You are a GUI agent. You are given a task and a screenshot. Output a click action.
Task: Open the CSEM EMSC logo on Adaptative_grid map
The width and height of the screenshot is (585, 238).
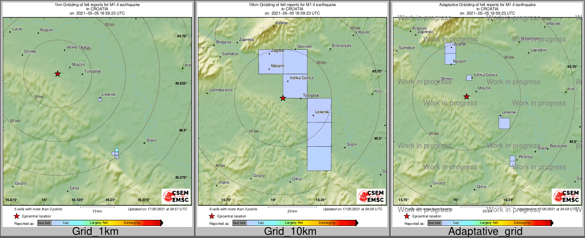pyautogui.click(x=566, y=196)
